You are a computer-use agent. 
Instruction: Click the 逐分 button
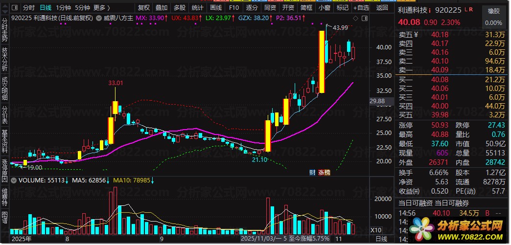252,7
